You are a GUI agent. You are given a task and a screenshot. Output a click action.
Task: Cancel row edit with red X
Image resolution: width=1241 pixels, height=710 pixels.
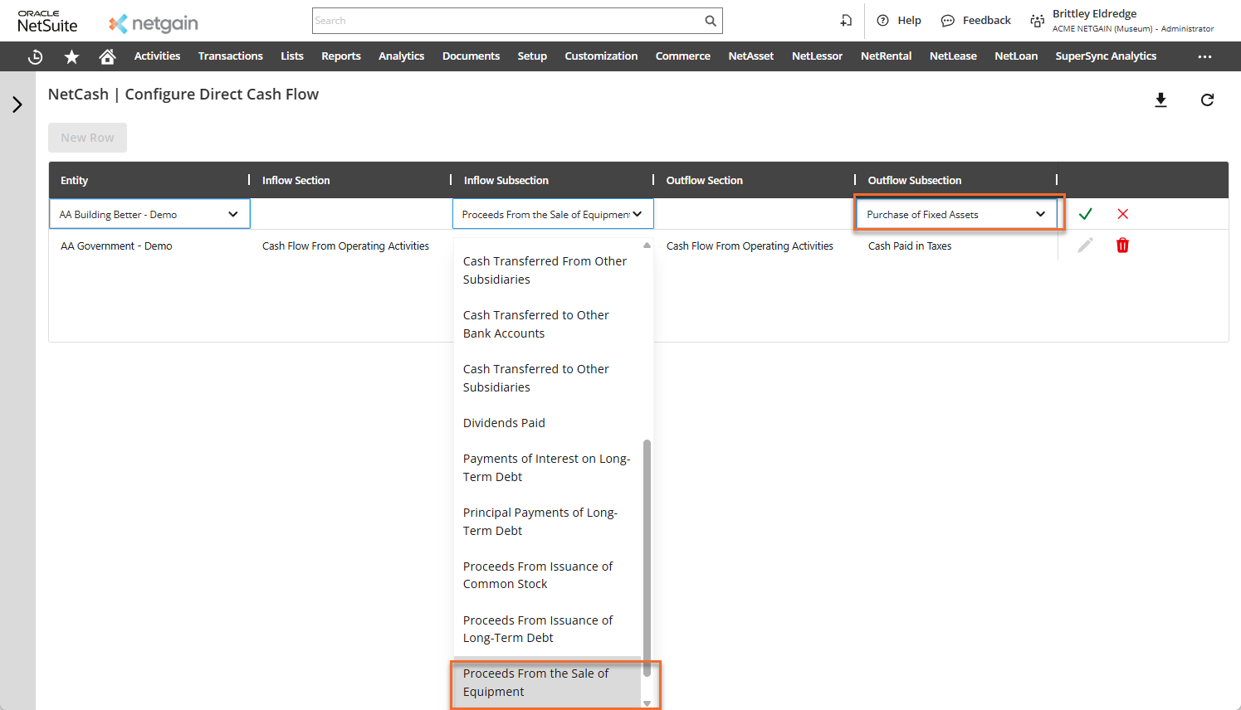(1122, 214)
